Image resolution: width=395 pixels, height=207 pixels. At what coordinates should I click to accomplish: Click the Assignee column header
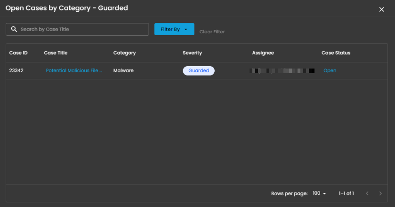(x=263, y=53)
